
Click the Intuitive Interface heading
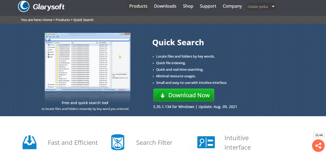coord(237,142)
